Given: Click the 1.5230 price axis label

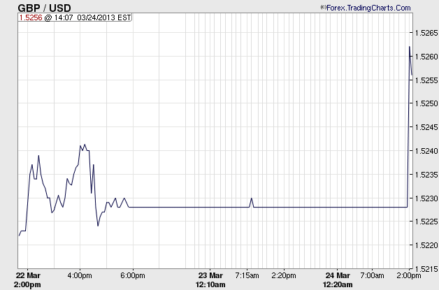Looking at the screenshot, I should [x=426, y=198].
